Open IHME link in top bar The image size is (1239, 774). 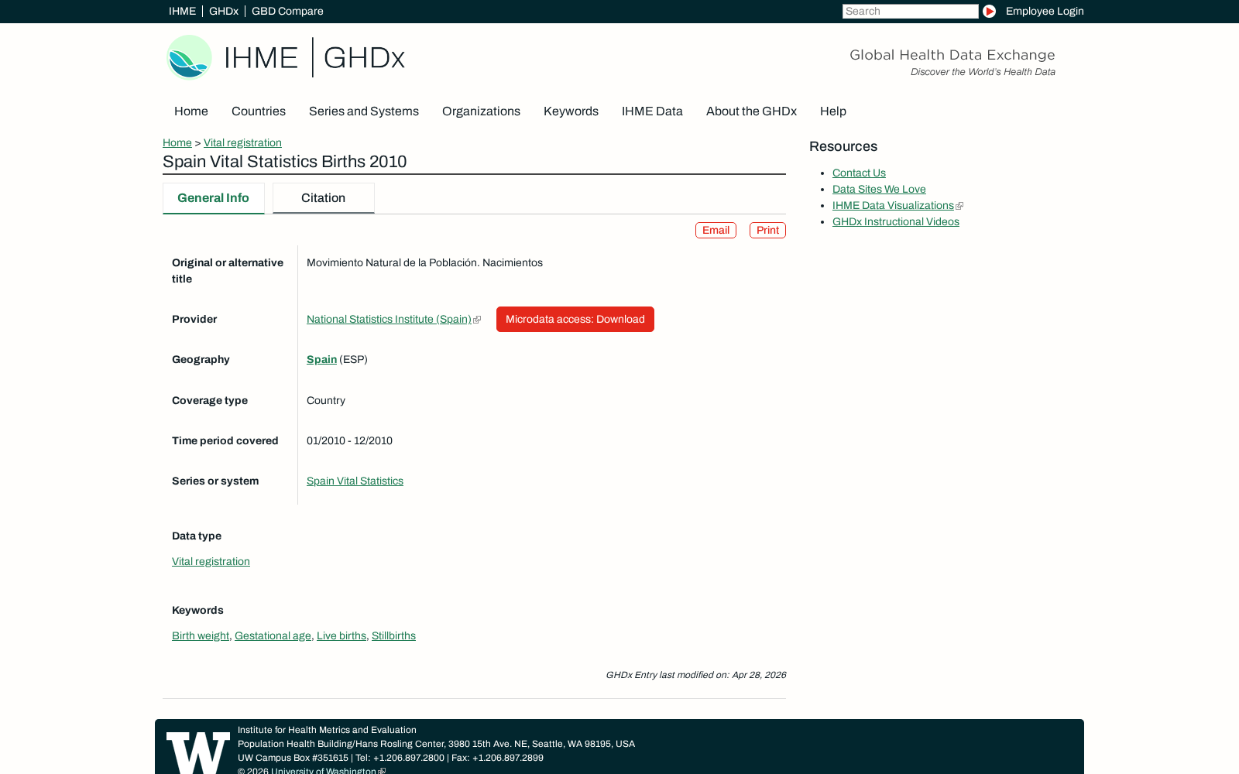click(182, 11)
